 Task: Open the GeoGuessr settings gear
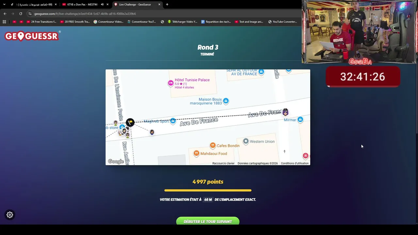(x=10, y=215)
